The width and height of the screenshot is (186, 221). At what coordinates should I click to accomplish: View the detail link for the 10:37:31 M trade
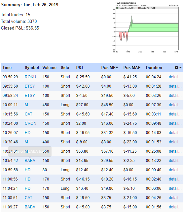pos(175,151)
